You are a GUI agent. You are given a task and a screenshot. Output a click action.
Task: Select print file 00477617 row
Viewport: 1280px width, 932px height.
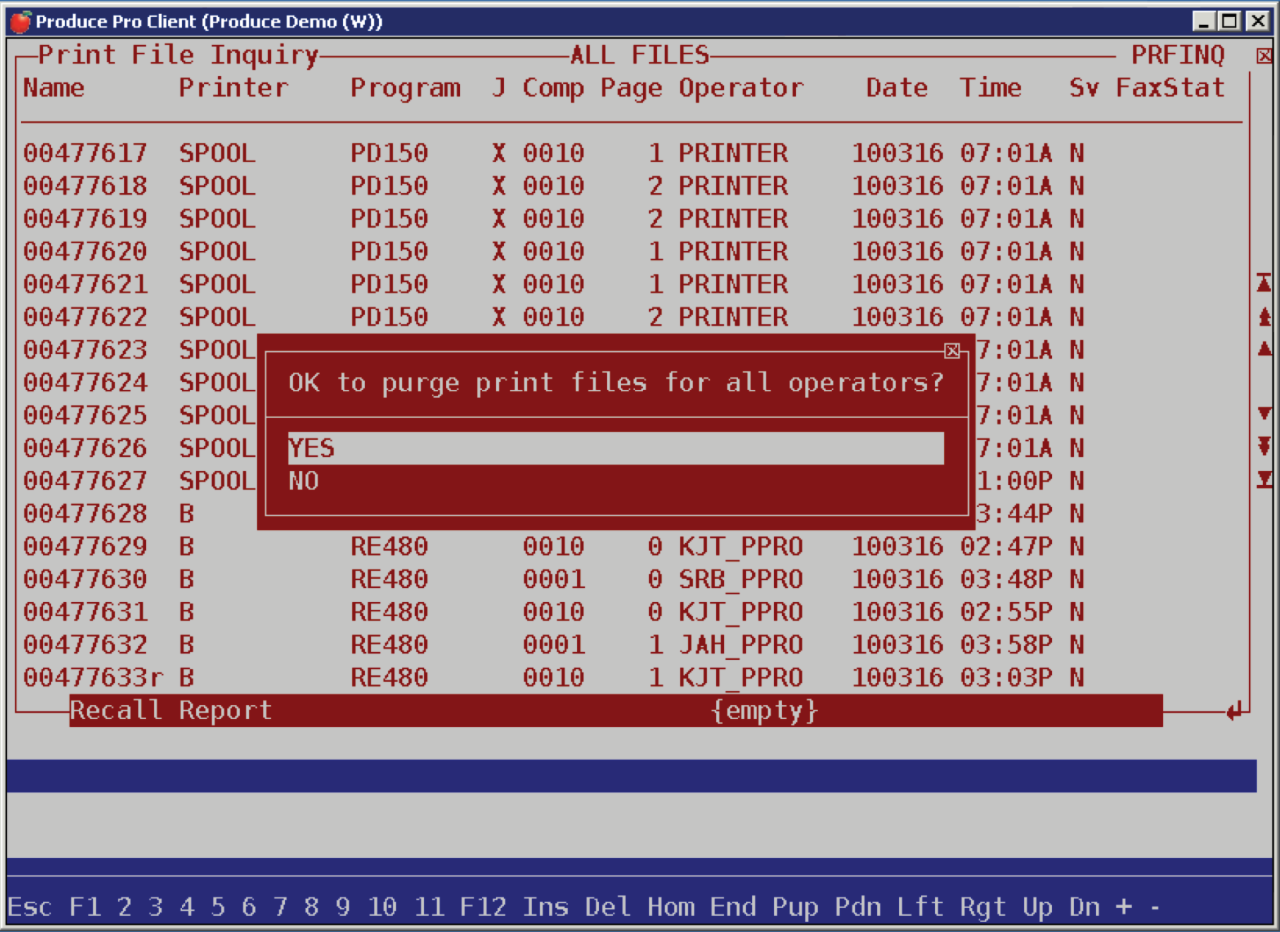[x=554, y=153]
